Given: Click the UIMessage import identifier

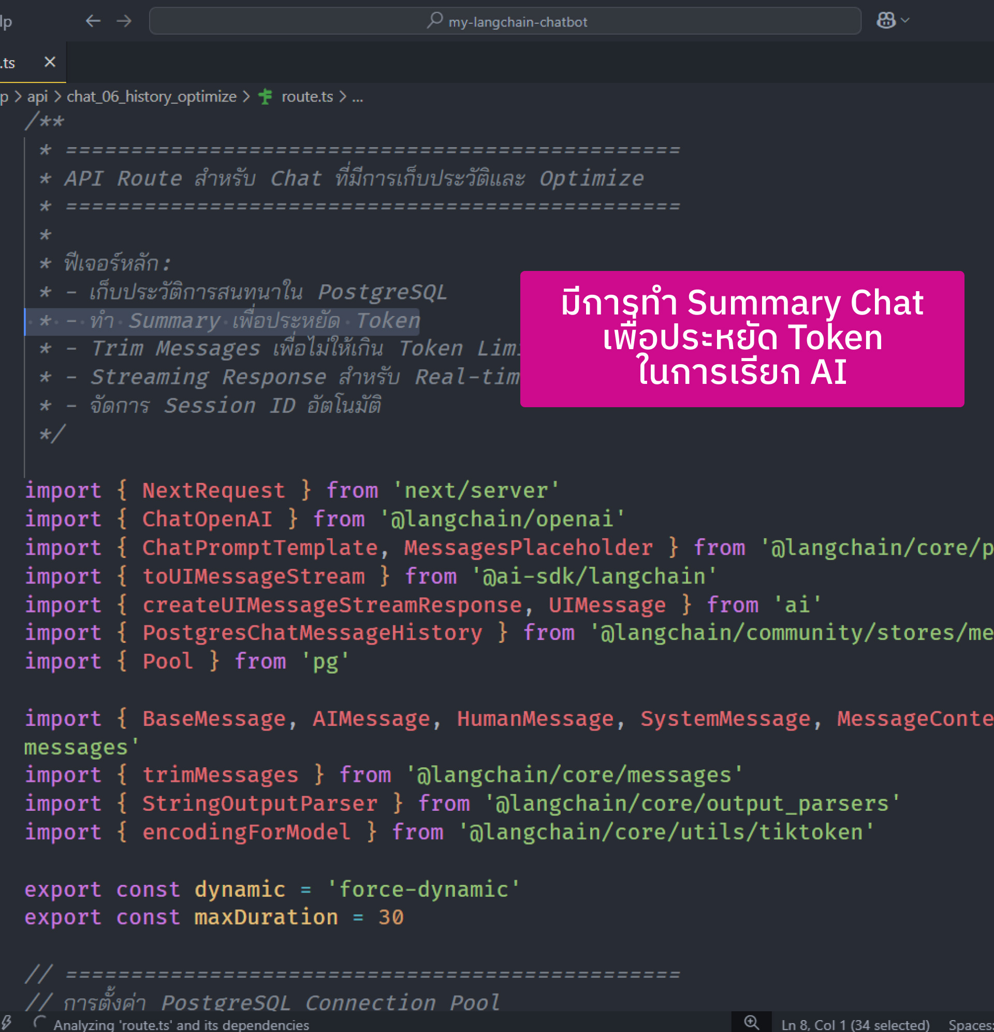Looking at the screenshot, I should point(607,605).
